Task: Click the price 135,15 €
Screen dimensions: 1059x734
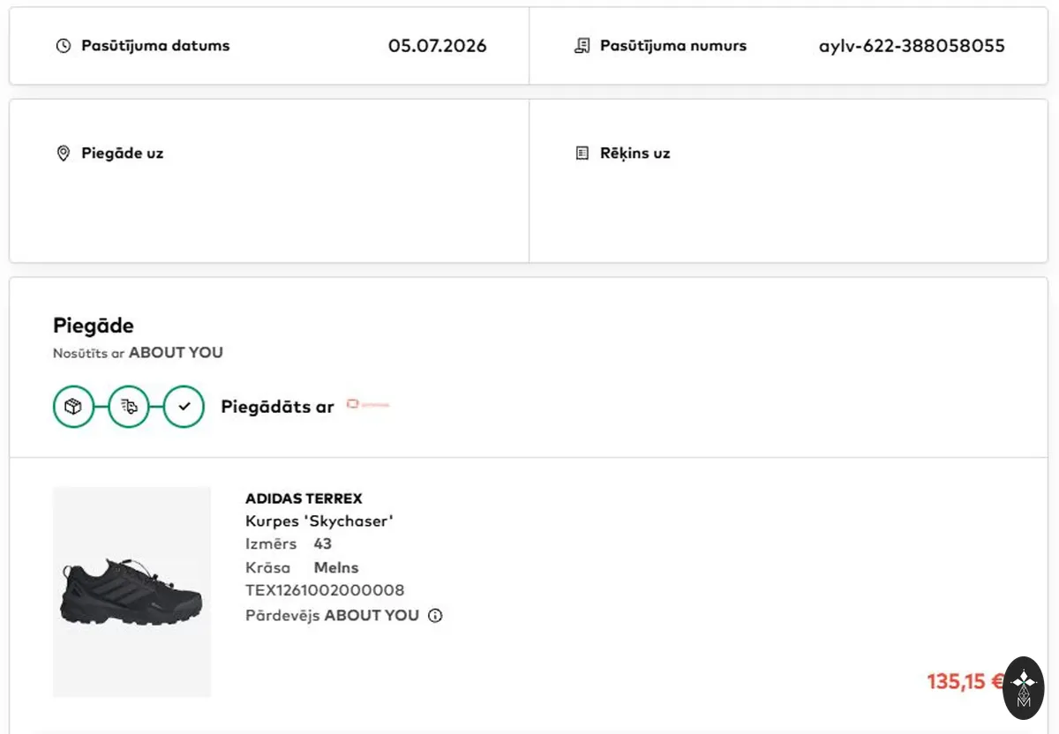Action: pyautogui.click(x=965, y=681)
